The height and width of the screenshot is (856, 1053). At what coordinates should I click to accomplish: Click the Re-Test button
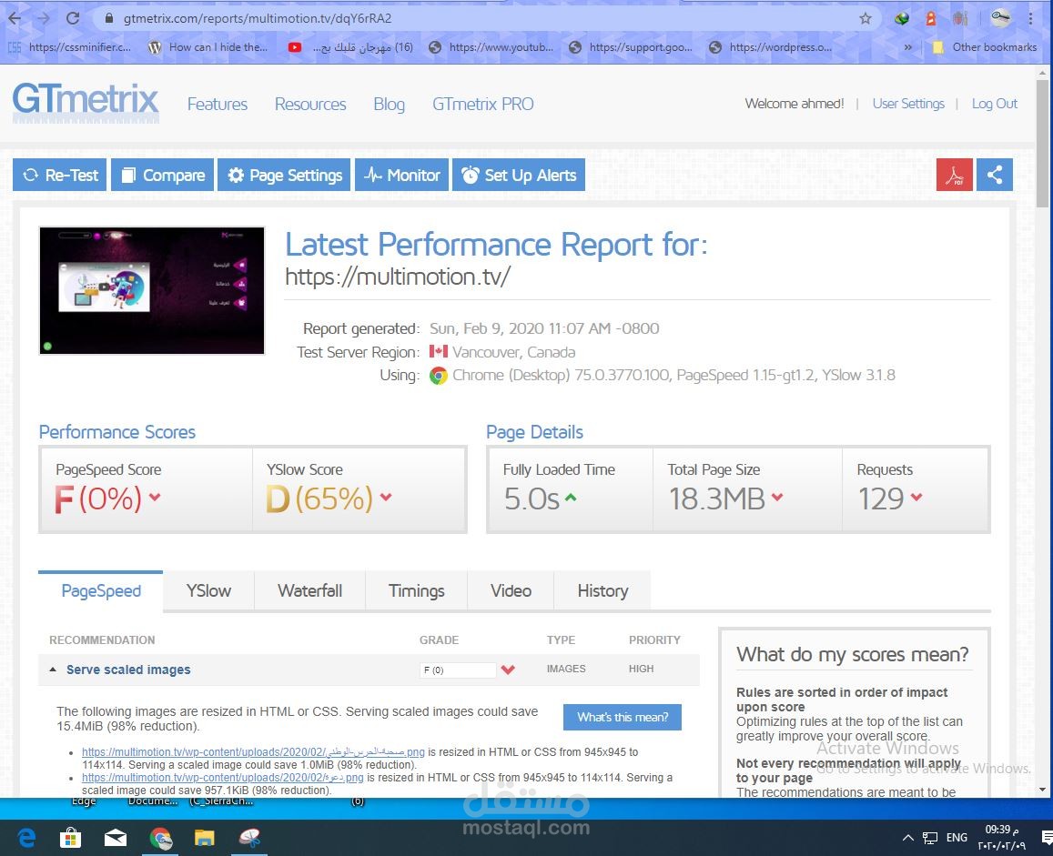click(60, 176)
